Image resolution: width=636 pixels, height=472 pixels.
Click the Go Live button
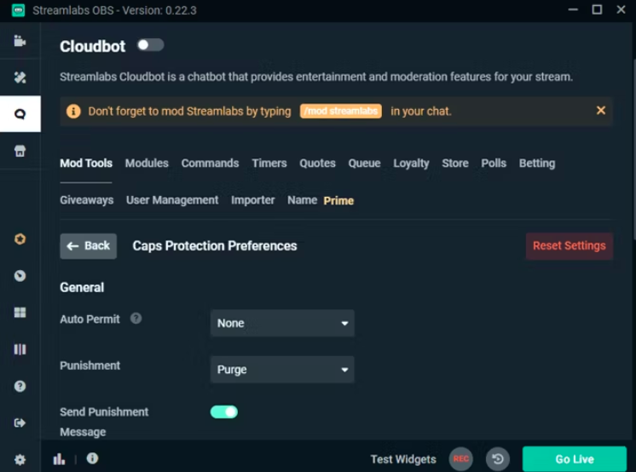point(575,459)
